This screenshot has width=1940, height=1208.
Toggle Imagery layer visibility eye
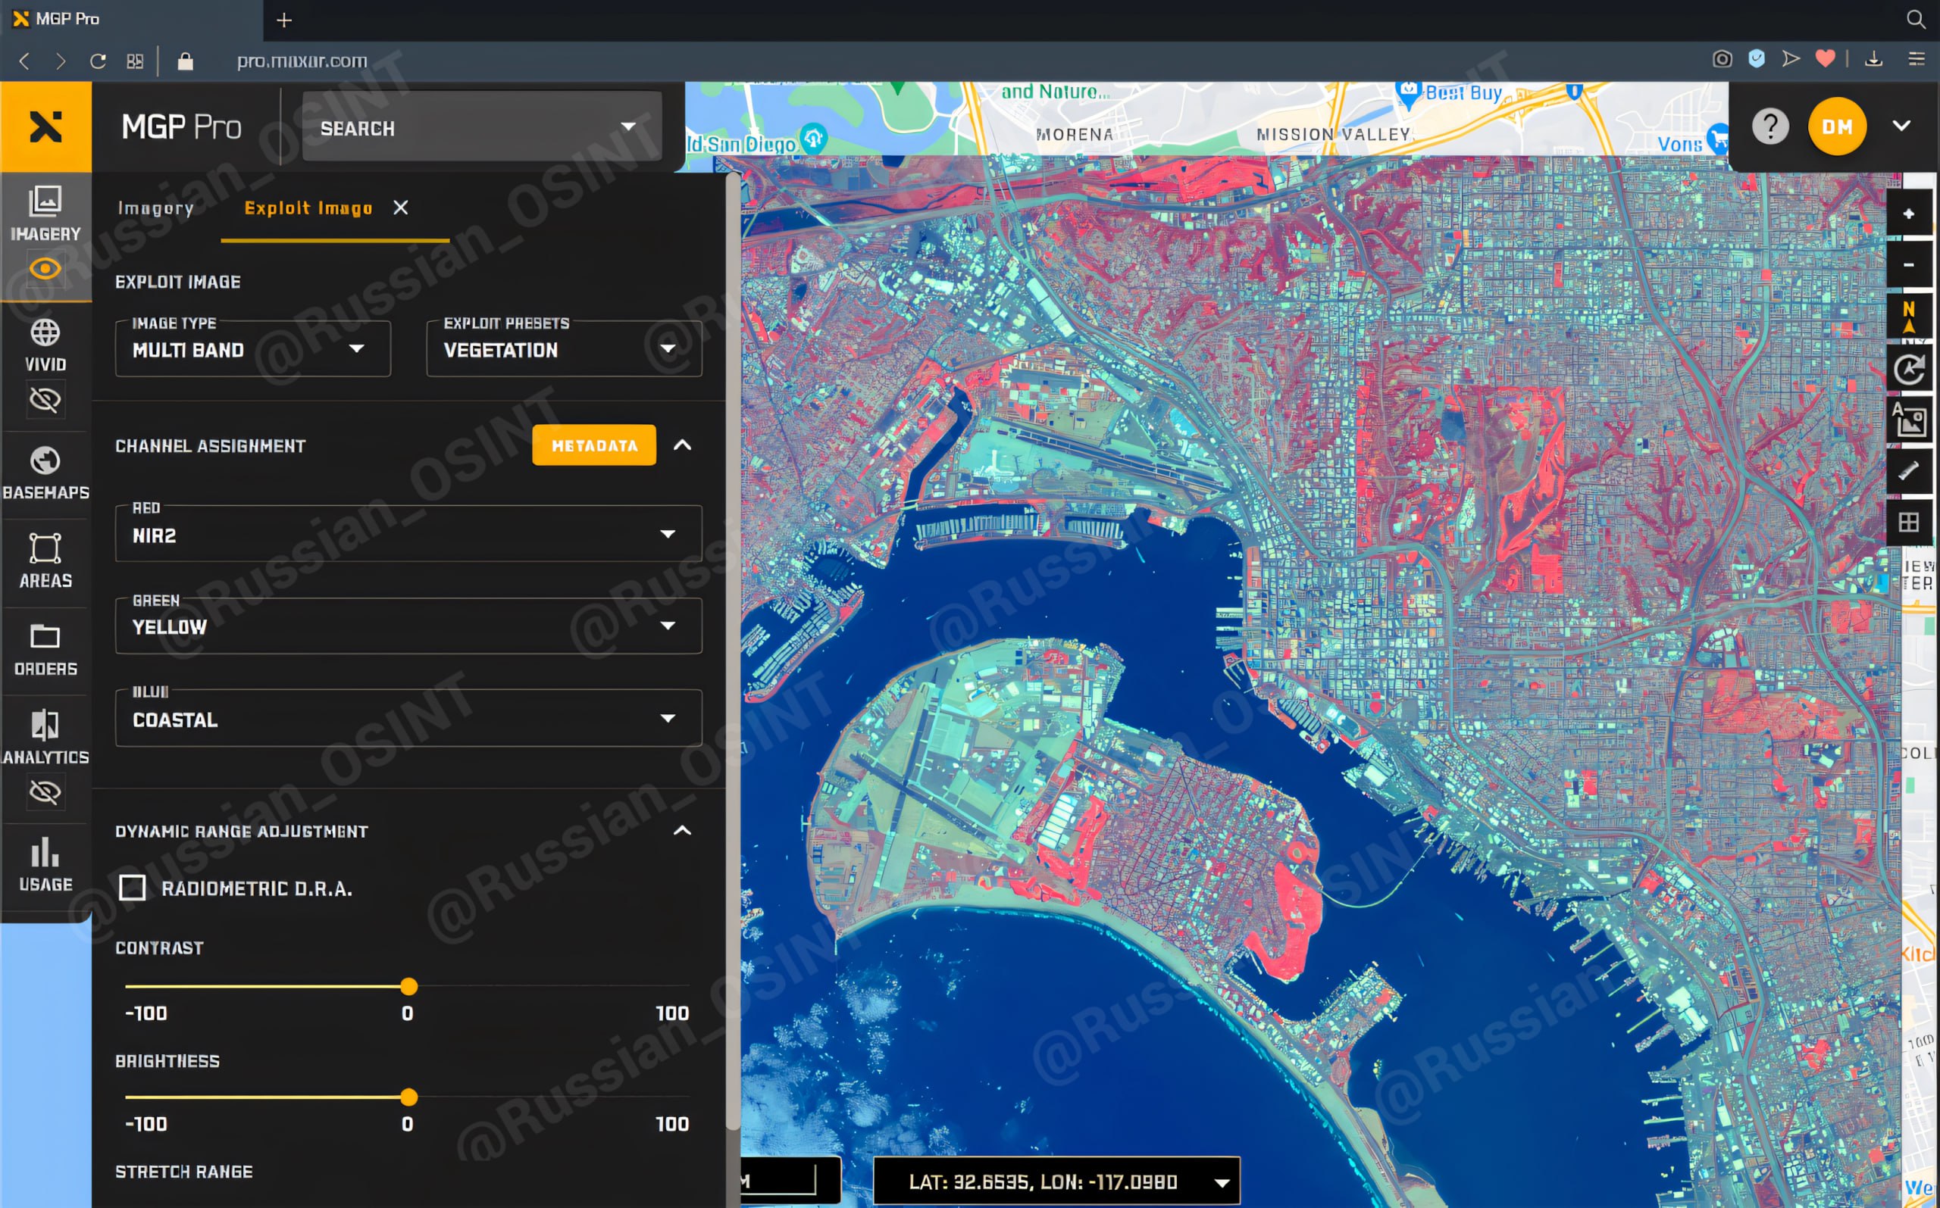pyautogui.click(x=45, y=268)
